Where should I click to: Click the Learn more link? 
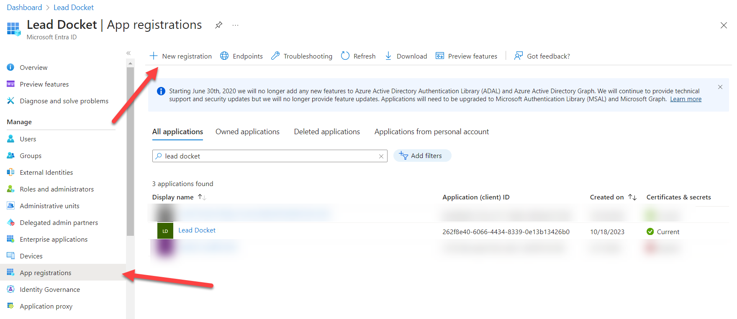[686, 99]
